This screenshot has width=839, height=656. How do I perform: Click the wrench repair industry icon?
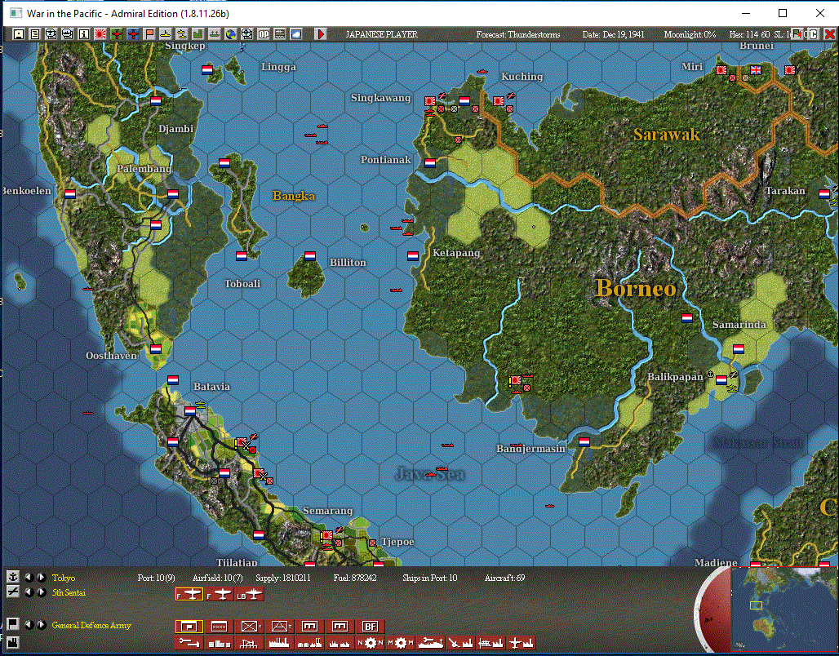coord(189,643)
